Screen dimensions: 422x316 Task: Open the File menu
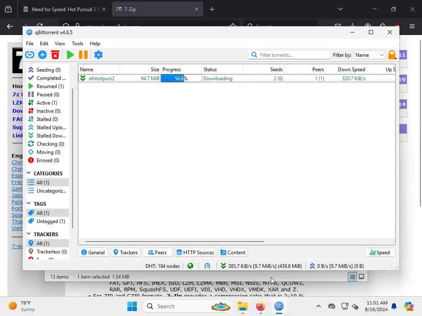click(30, 44)
